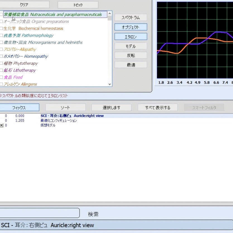
Task: Check the Pathomorphology checkbox
Action: coord(1,35)
